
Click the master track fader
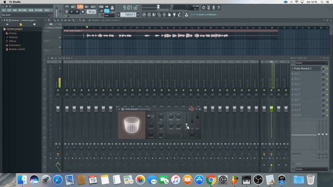tap(58, 109)
